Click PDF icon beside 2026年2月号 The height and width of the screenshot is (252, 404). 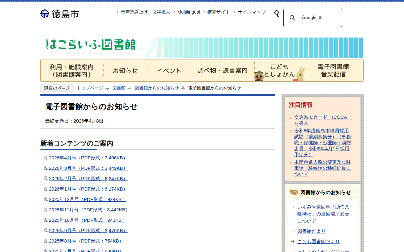click(x=46, y=179)
